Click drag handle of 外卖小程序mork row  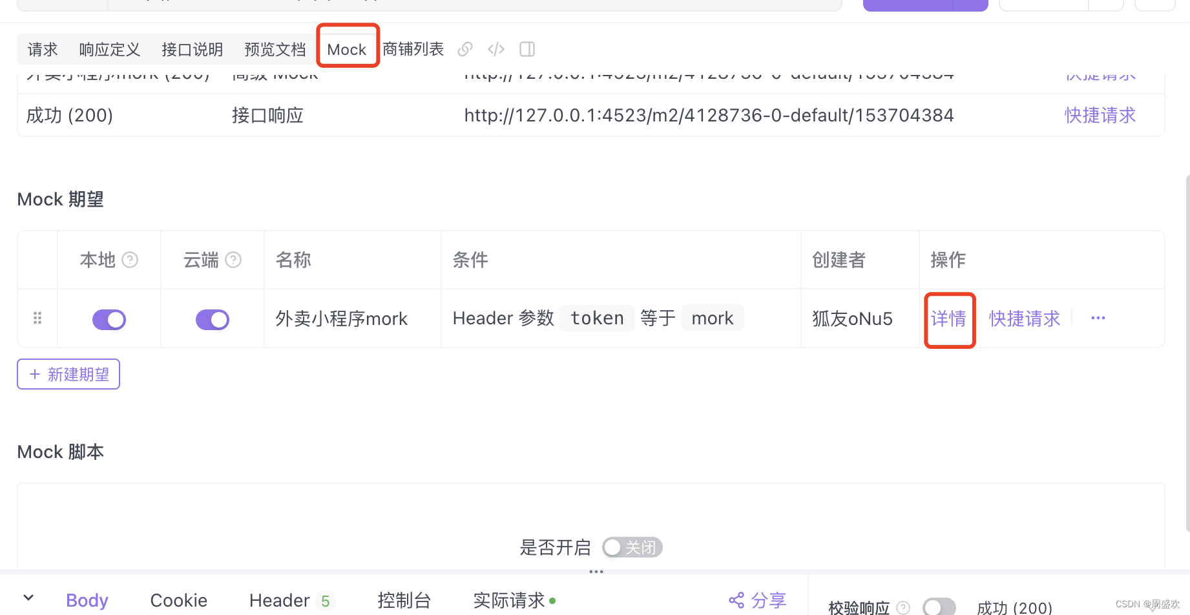click(x=37, y=318)
